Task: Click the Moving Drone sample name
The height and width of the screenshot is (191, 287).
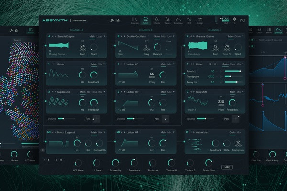Action: (x=58, y=54)
